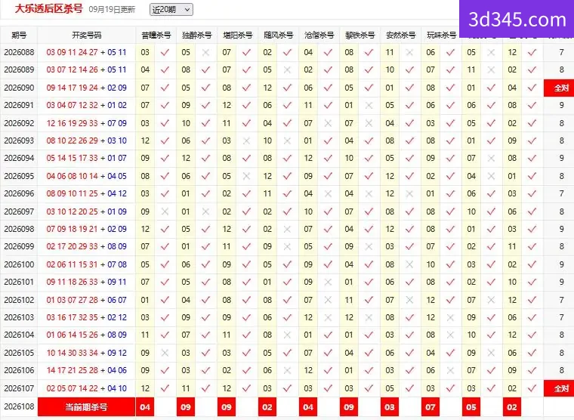Click the X mark in 安然杀号 row 2026100

[x=409, y=264]
